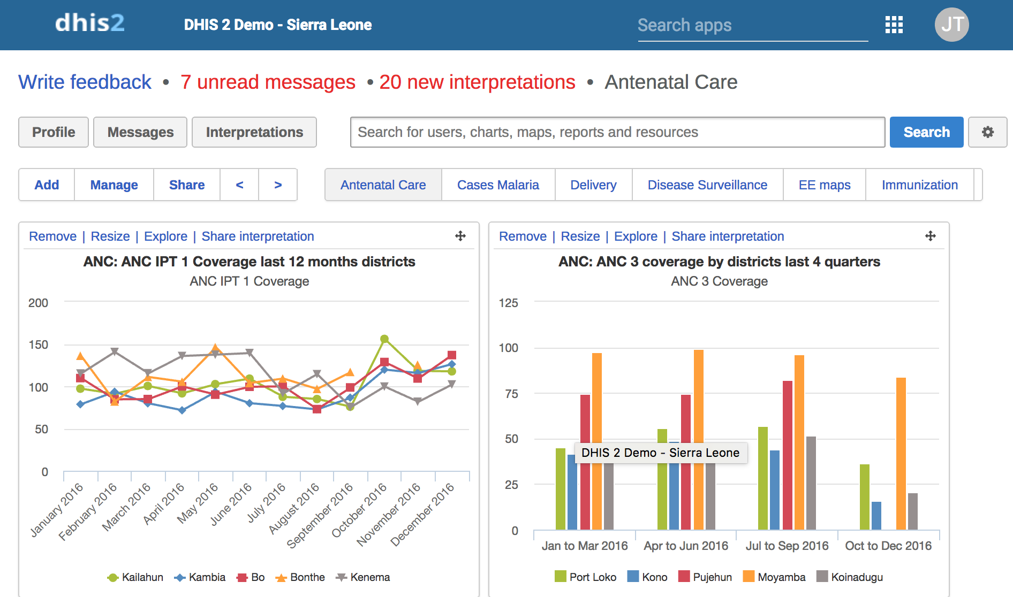Focus the Search apps field
This screenshot has height=597, width=1013.
tap(752, 26)
